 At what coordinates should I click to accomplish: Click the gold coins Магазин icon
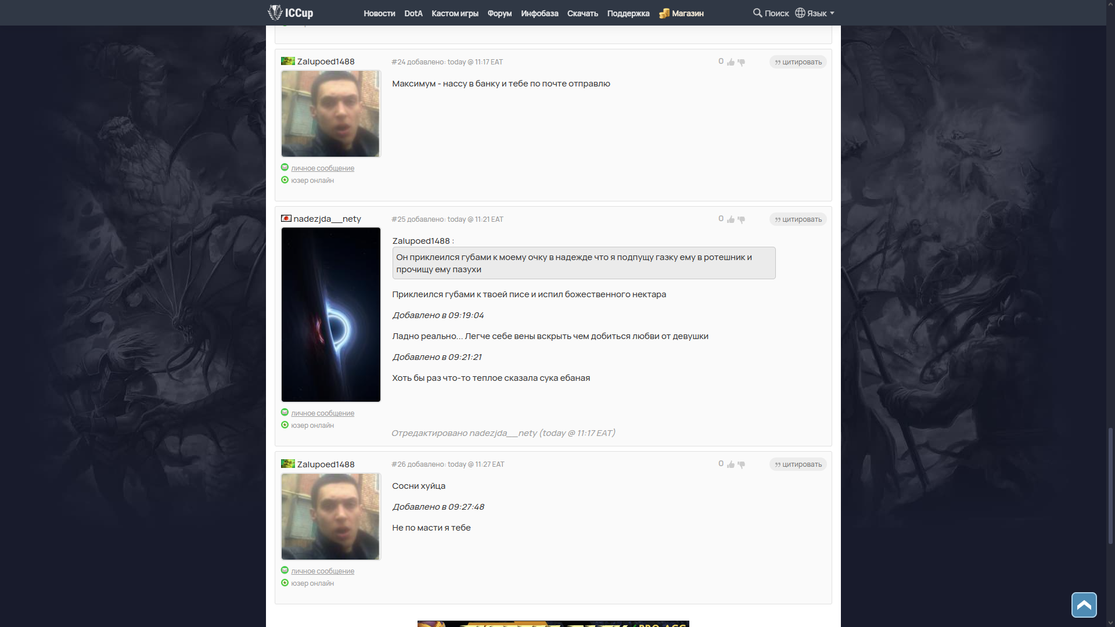[664, 13]
